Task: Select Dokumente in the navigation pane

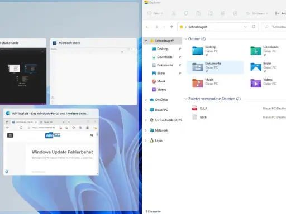Action: click(x=163, y=65)
